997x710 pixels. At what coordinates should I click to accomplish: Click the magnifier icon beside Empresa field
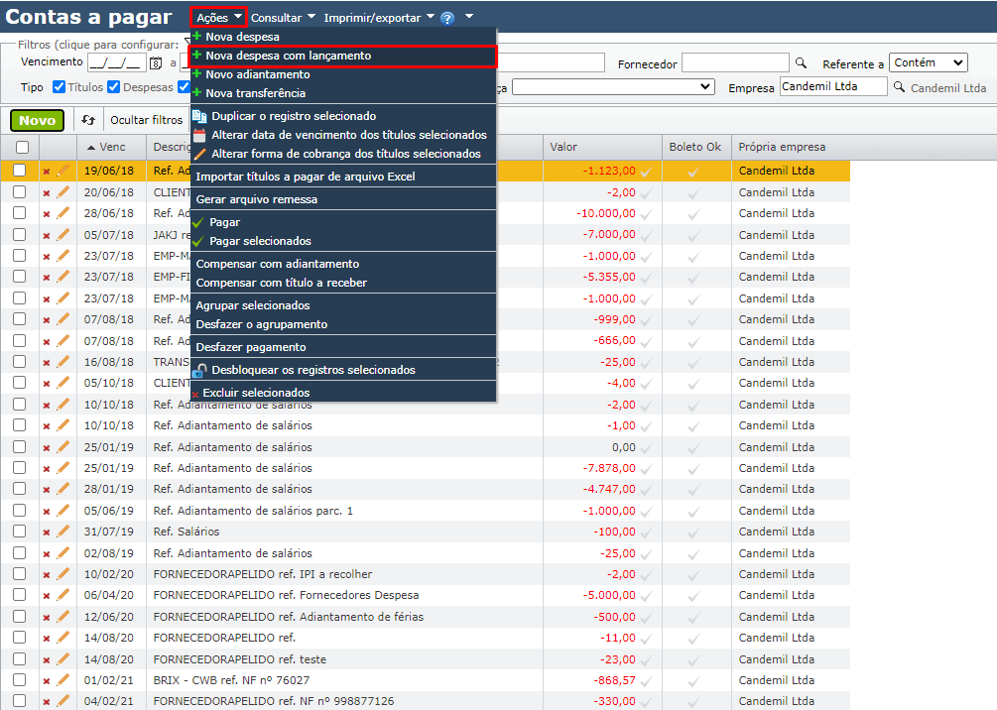pyautogui.click(x=899, y=86)
